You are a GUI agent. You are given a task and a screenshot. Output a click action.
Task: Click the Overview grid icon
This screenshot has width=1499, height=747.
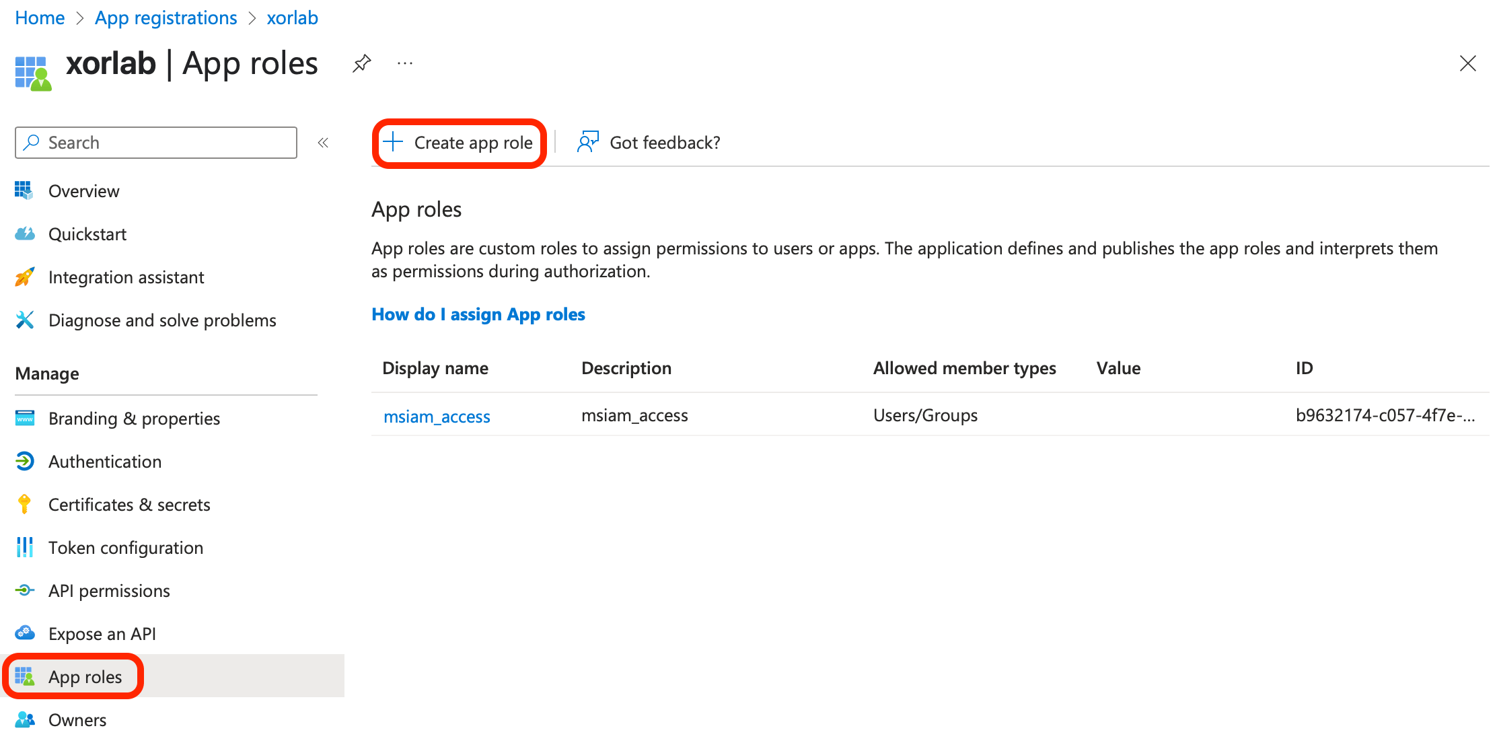coord(24,190)
